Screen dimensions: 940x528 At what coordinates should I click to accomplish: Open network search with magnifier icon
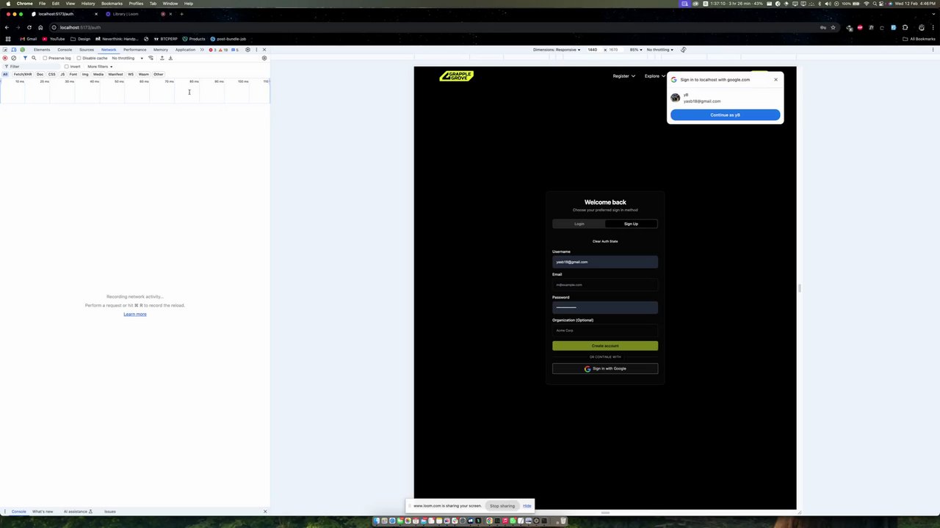click(34, 58)
